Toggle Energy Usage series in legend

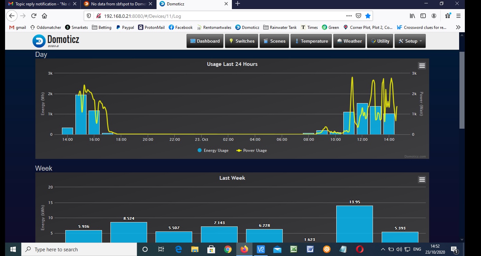213,151
